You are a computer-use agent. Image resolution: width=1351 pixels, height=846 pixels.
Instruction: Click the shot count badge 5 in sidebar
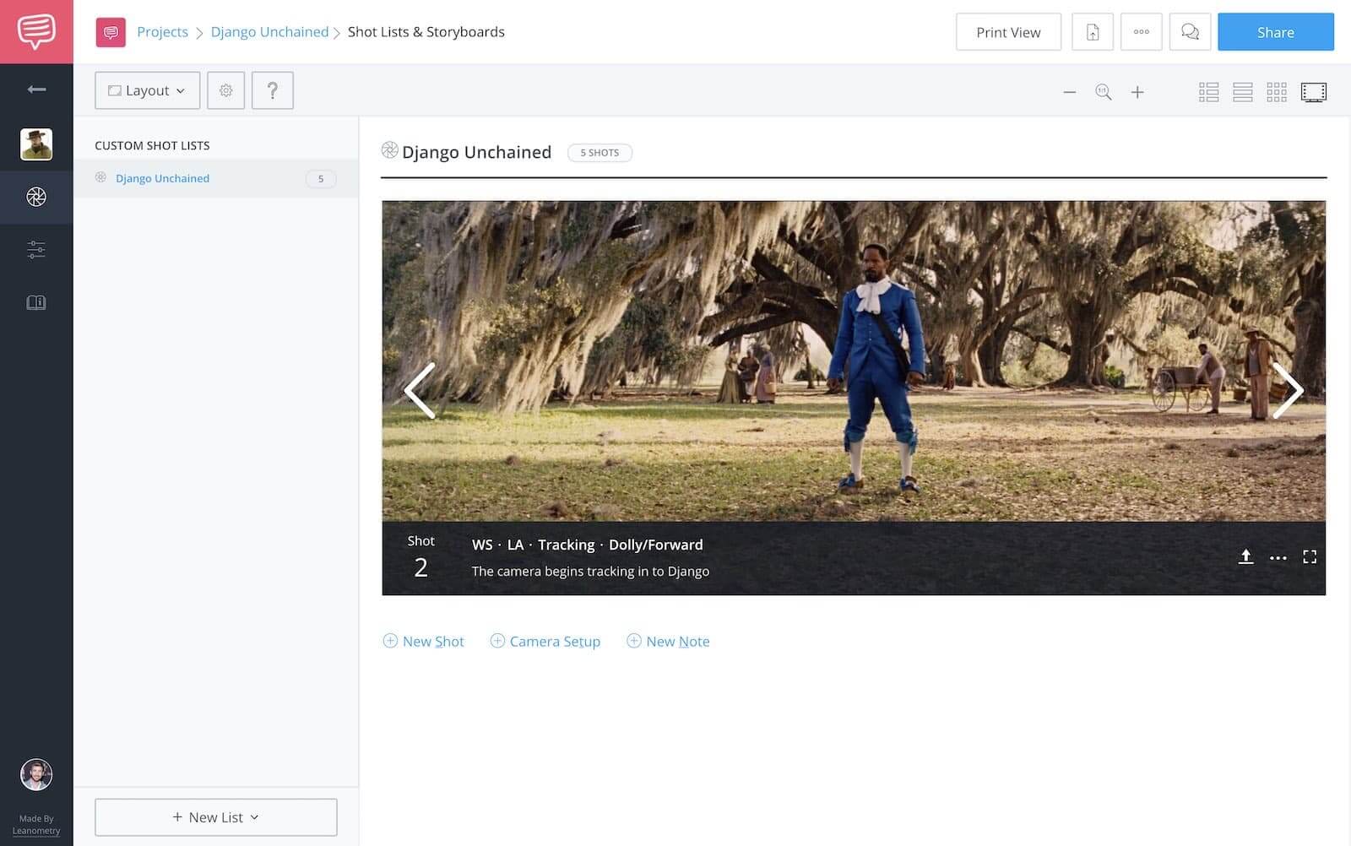[321, 179]
